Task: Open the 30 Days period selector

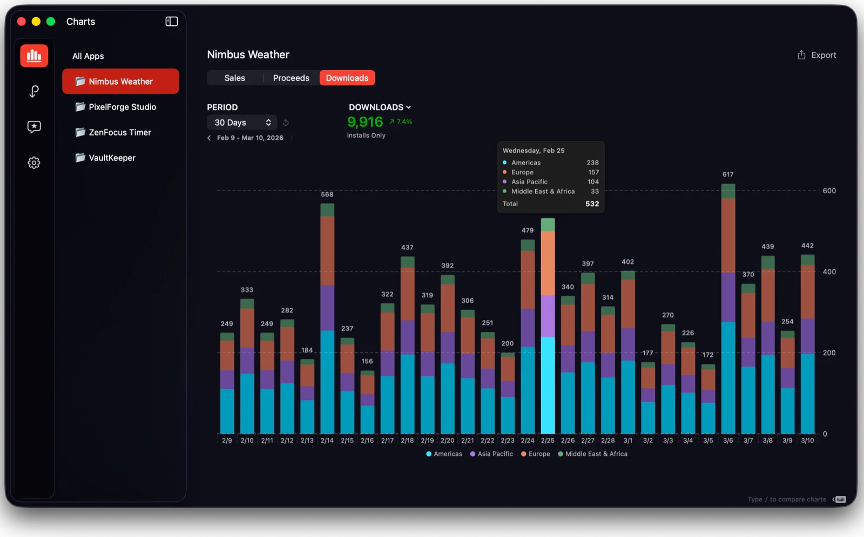Action: pos(241,123)
